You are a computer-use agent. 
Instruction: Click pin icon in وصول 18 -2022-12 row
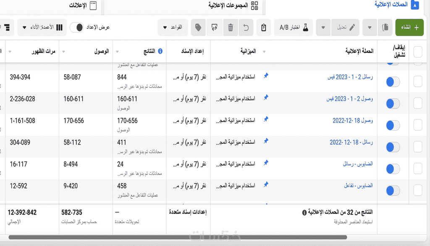[266, 119]
